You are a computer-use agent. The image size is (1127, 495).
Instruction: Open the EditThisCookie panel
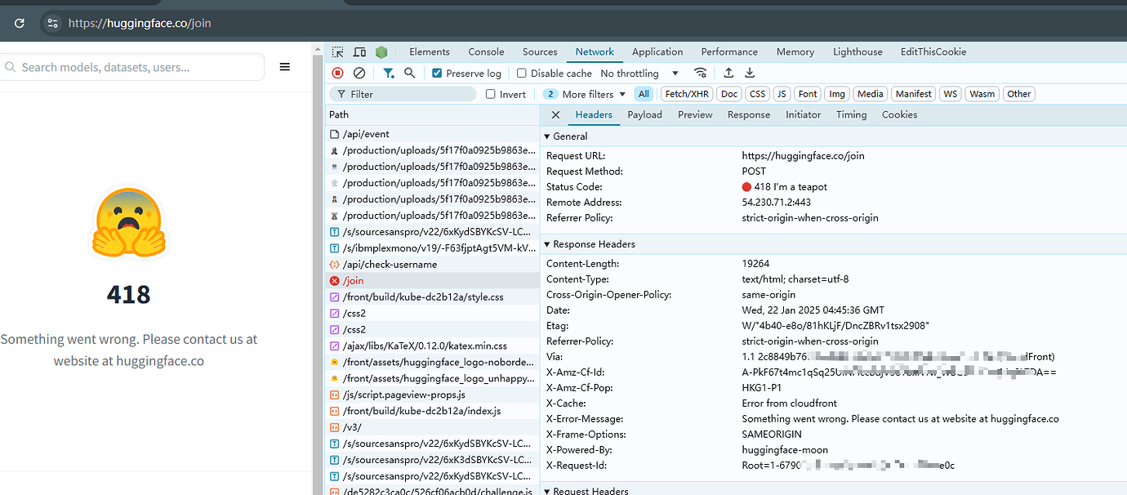click(x=933, y=51)
